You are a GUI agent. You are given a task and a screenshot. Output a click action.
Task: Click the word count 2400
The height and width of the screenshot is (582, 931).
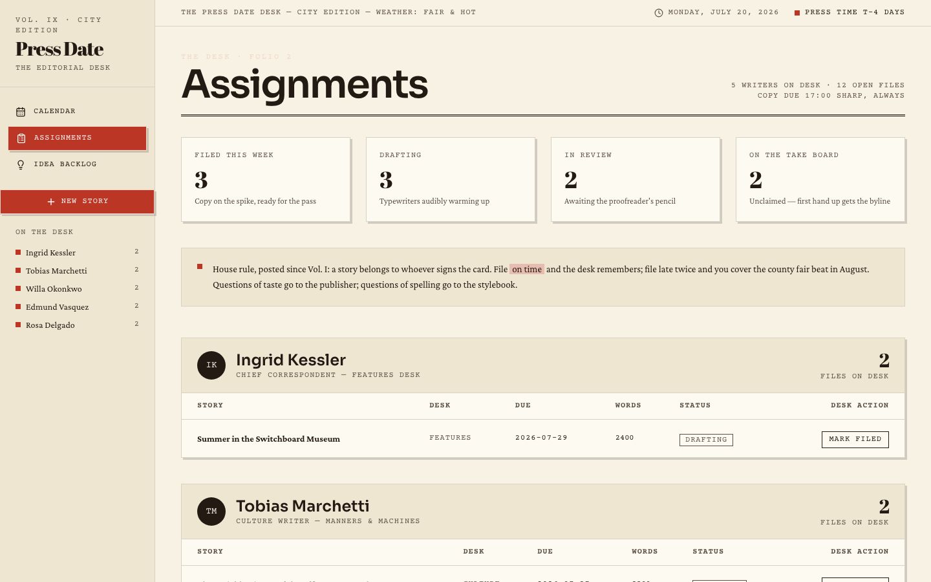(625, 438)
